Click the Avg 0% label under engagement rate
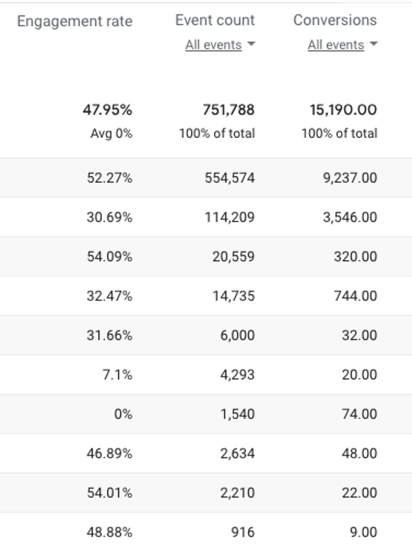 114,133
